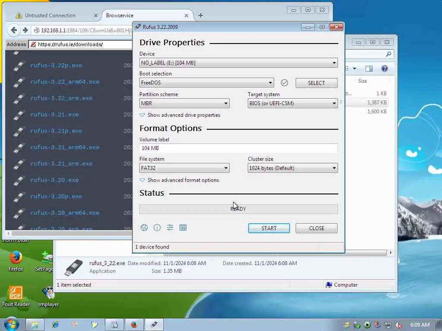Click the START button in Rufus

pos(269,228)
